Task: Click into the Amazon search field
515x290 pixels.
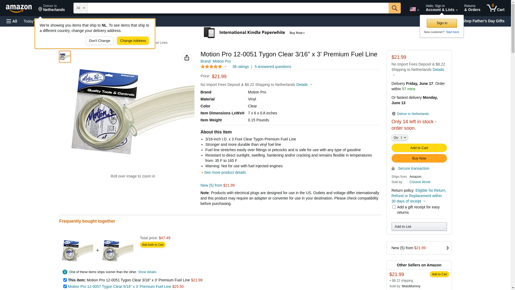Action: click(x=238, y=8)
